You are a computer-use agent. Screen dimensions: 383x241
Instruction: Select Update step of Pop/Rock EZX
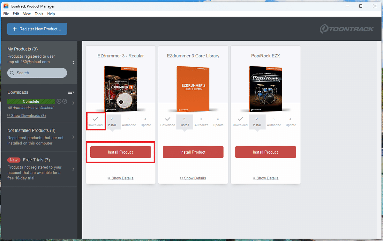coord(291,121)
